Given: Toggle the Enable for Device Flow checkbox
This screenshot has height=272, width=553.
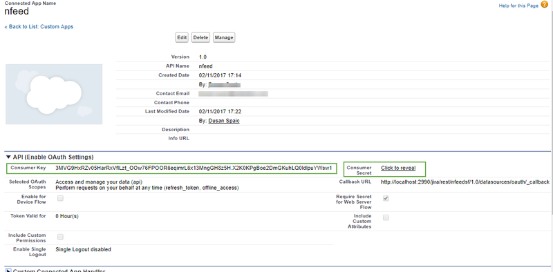Looking at the screenshot, I should 61,198.
